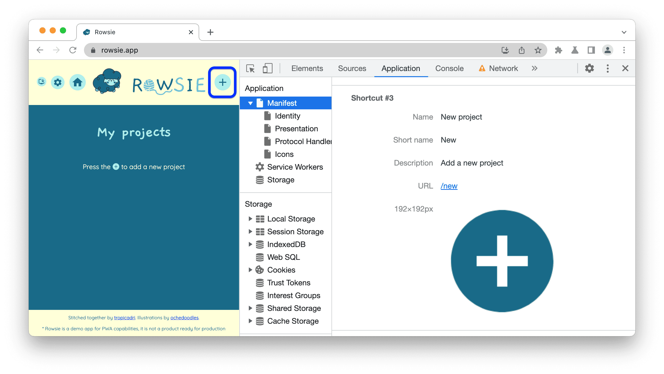Image resolution: width=664 pixels, height=374 pixels.
Task: Click the /new shortcut URL link
Action: point(449,186)
